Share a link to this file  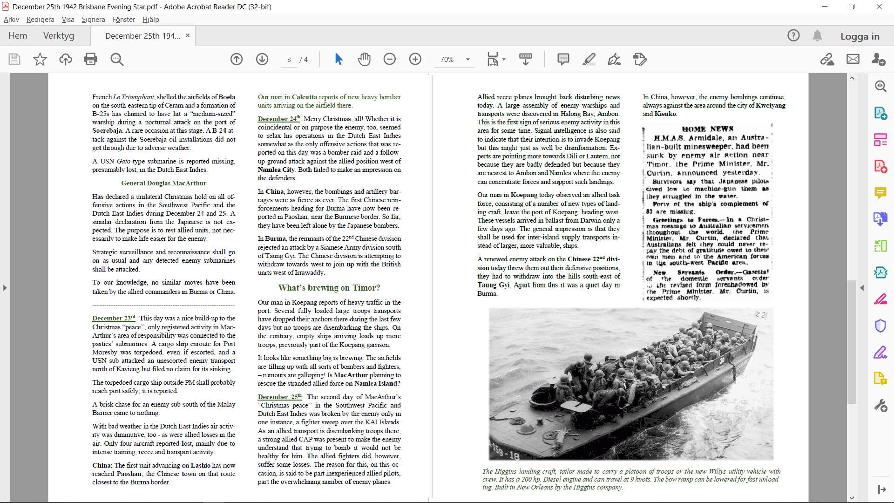point(827,59)
